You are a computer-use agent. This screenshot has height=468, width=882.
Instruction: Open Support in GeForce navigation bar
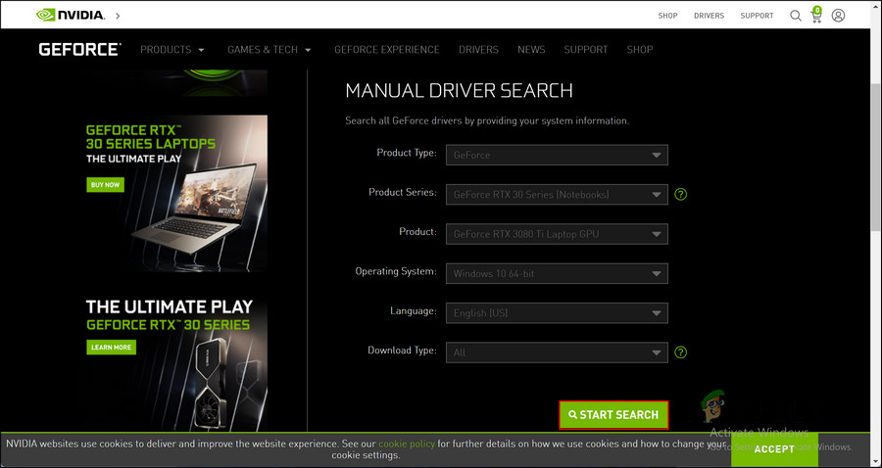coord(586,49)
